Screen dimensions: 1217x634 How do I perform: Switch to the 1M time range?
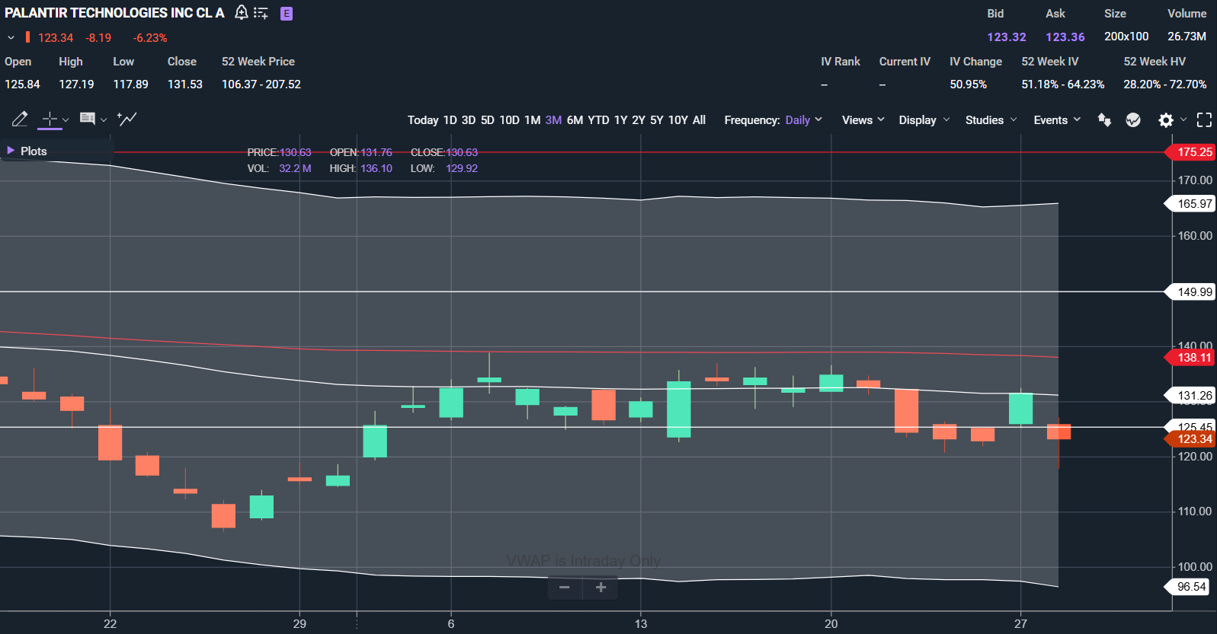(x=533, y=120)
